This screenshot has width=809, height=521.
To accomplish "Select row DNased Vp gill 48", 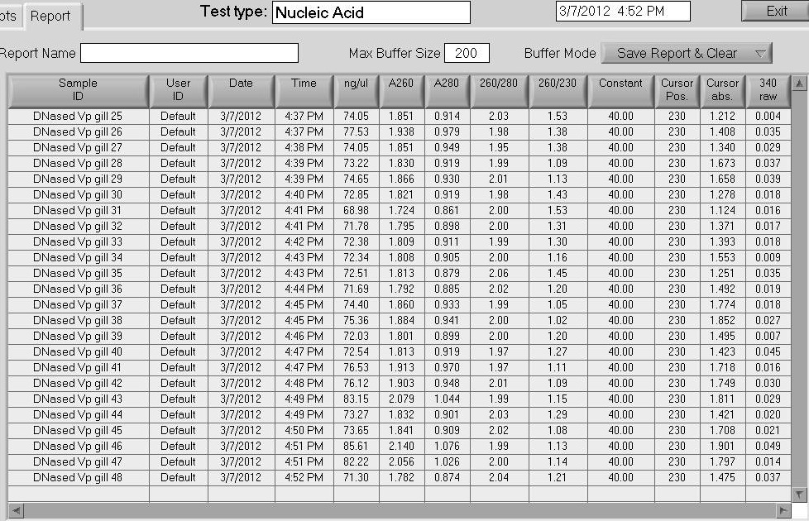I will [x=78, y=478].
